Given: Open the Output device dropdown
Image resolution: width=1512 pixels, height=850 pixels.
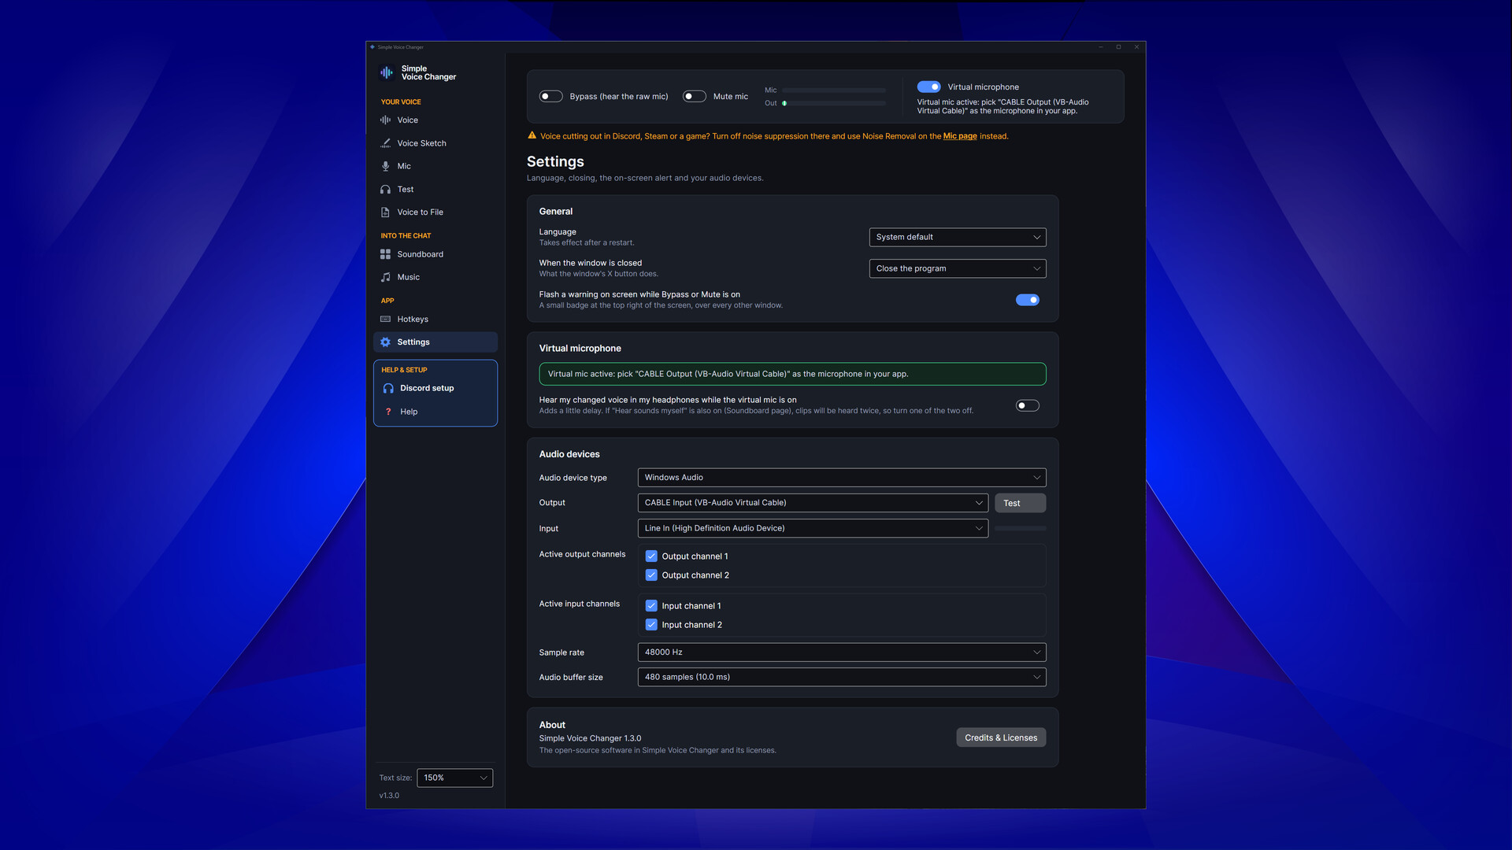Looking at the screenshot, I should (x=813, y=503).
